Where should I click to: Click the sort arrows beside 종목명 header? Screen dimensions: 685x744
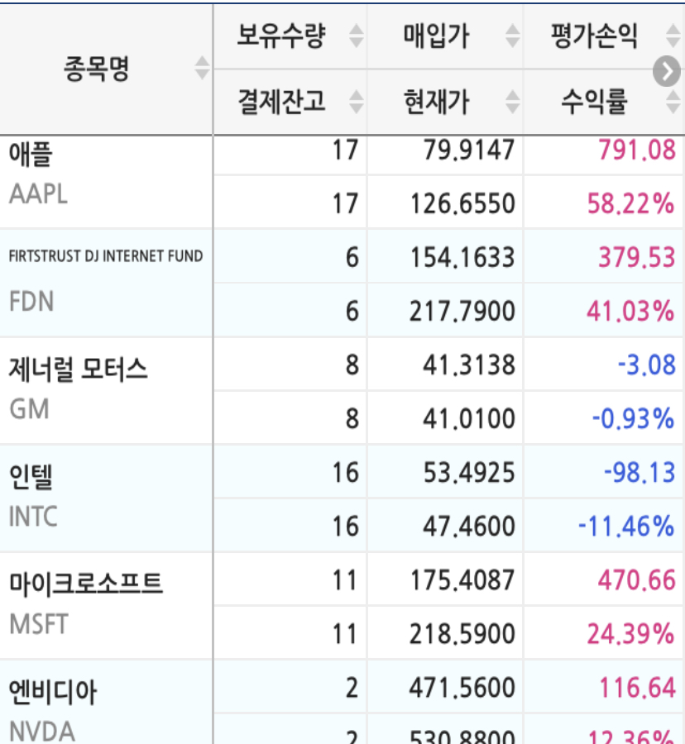[202, 68]
